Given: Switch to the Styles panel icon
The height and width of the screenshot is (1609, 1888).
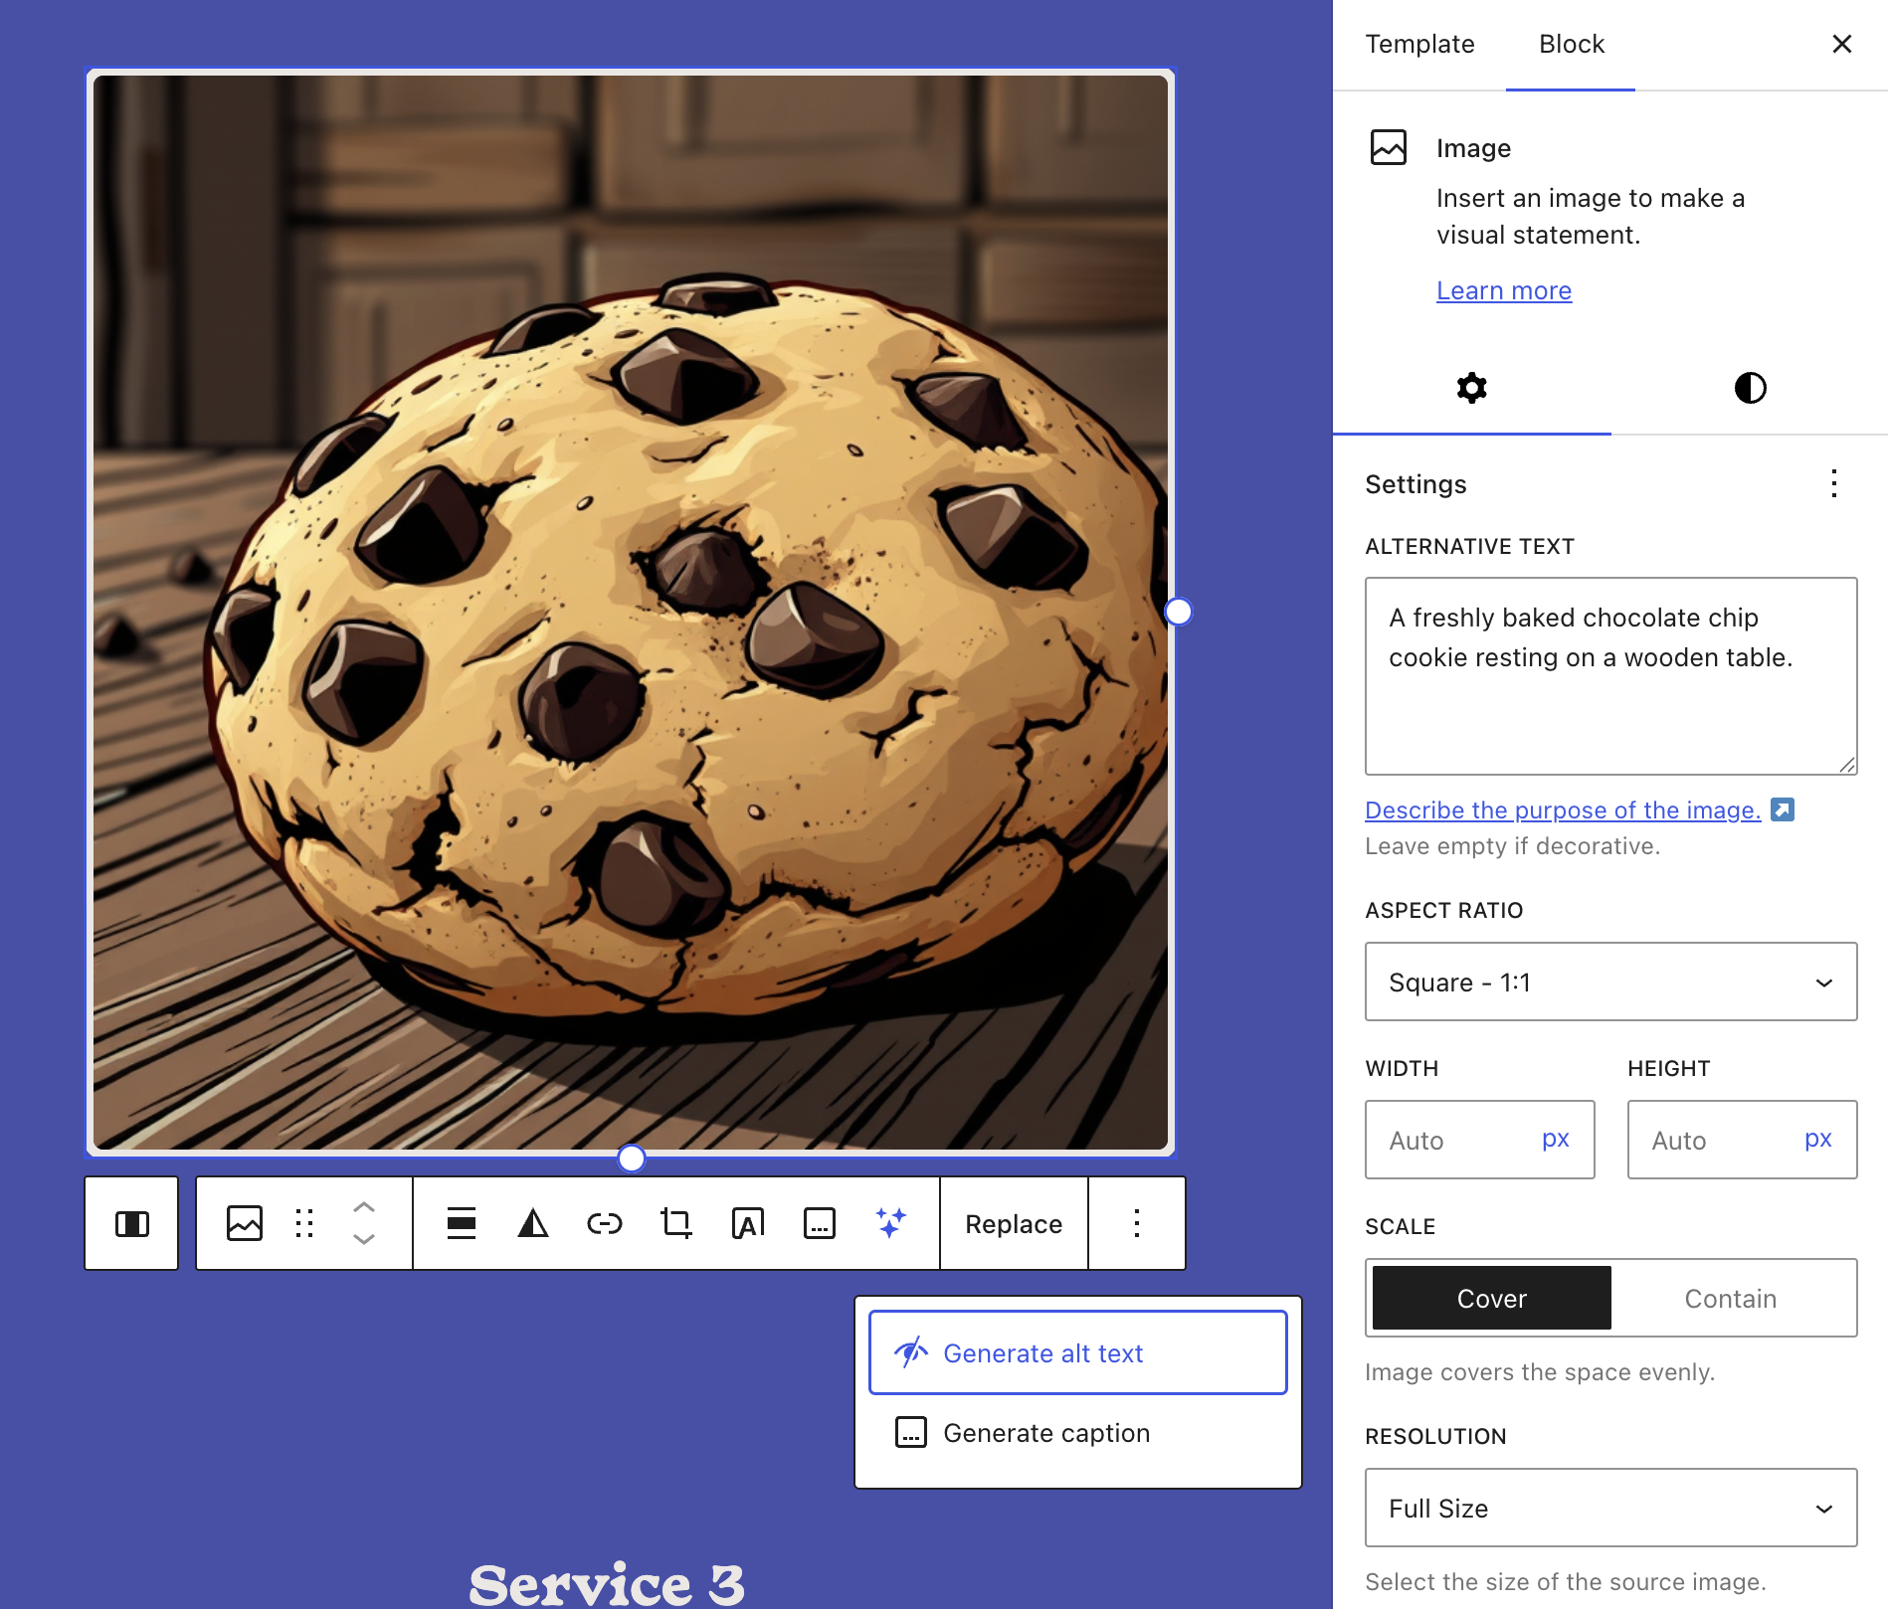Looking at the screenshot, I should coord(1750,388).
